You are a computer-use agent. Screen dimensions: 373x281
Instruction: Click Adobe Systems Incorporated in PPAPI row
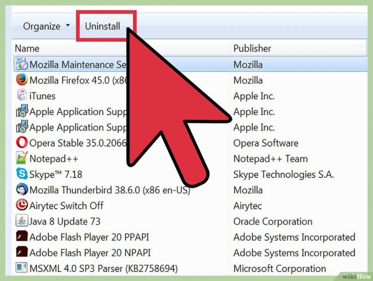pos(294,237)
